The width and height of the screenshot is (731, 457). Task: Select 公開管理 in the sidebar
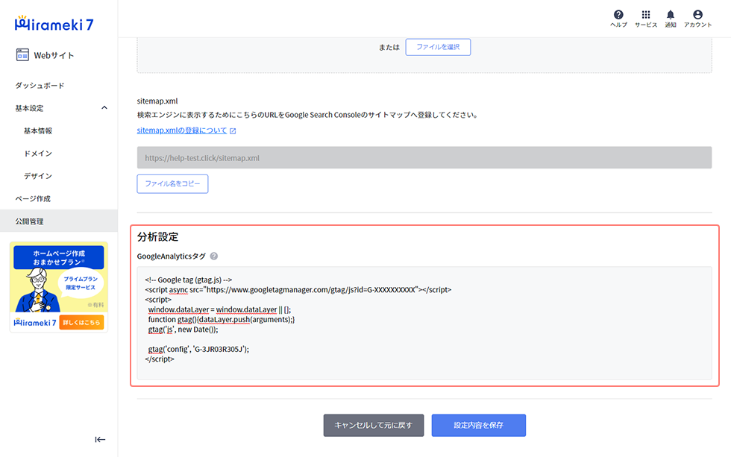[59, 221]
